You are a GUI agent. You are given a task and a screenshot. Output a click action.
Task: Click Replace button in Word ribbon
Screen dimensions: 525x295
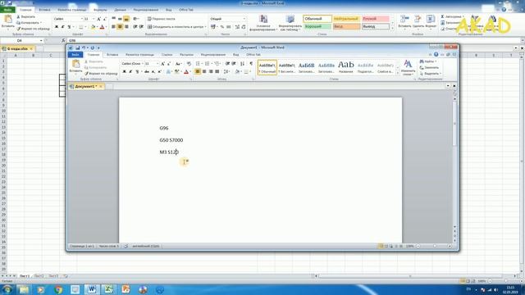click(x=429, y=67)
